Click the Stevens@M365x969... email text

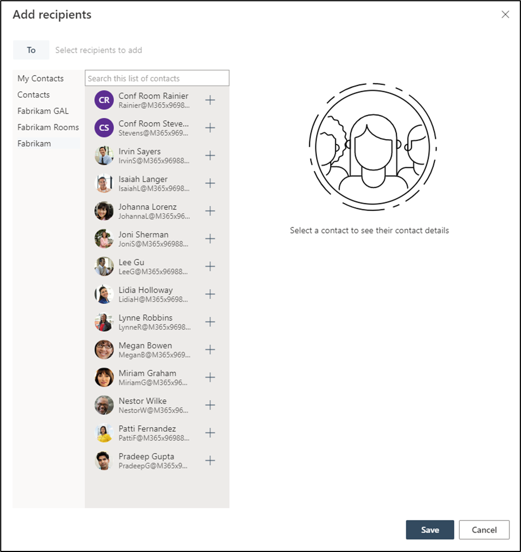[x=153, y=133]
